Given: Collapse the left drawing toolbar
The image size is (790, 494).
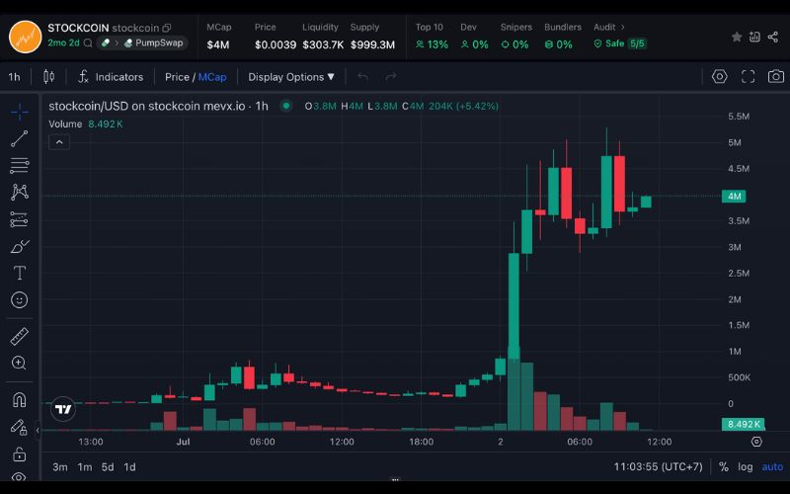Looking at the screenshot, I should (x=38, y=431).
